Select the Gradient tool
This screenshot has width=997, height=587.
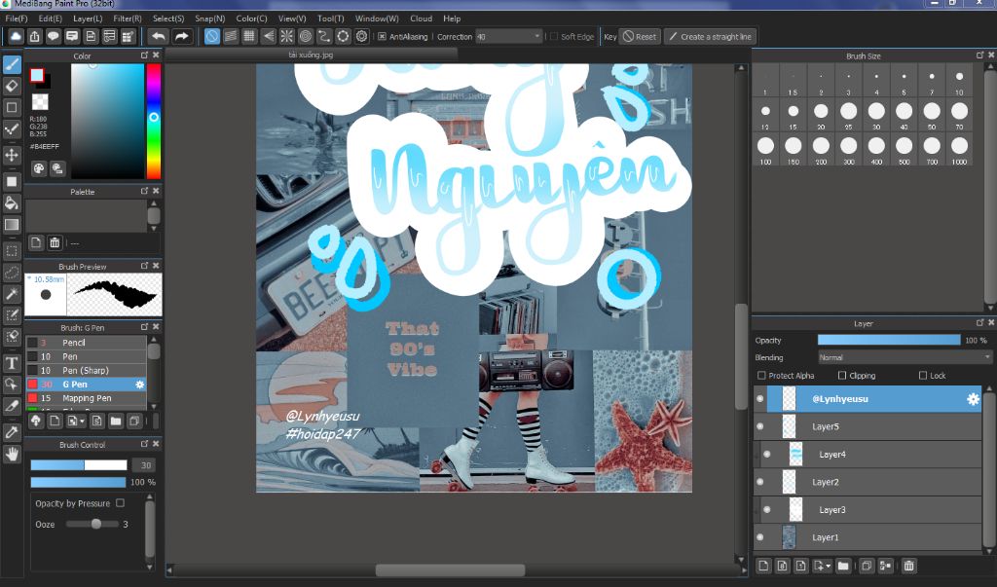point(12,225)
